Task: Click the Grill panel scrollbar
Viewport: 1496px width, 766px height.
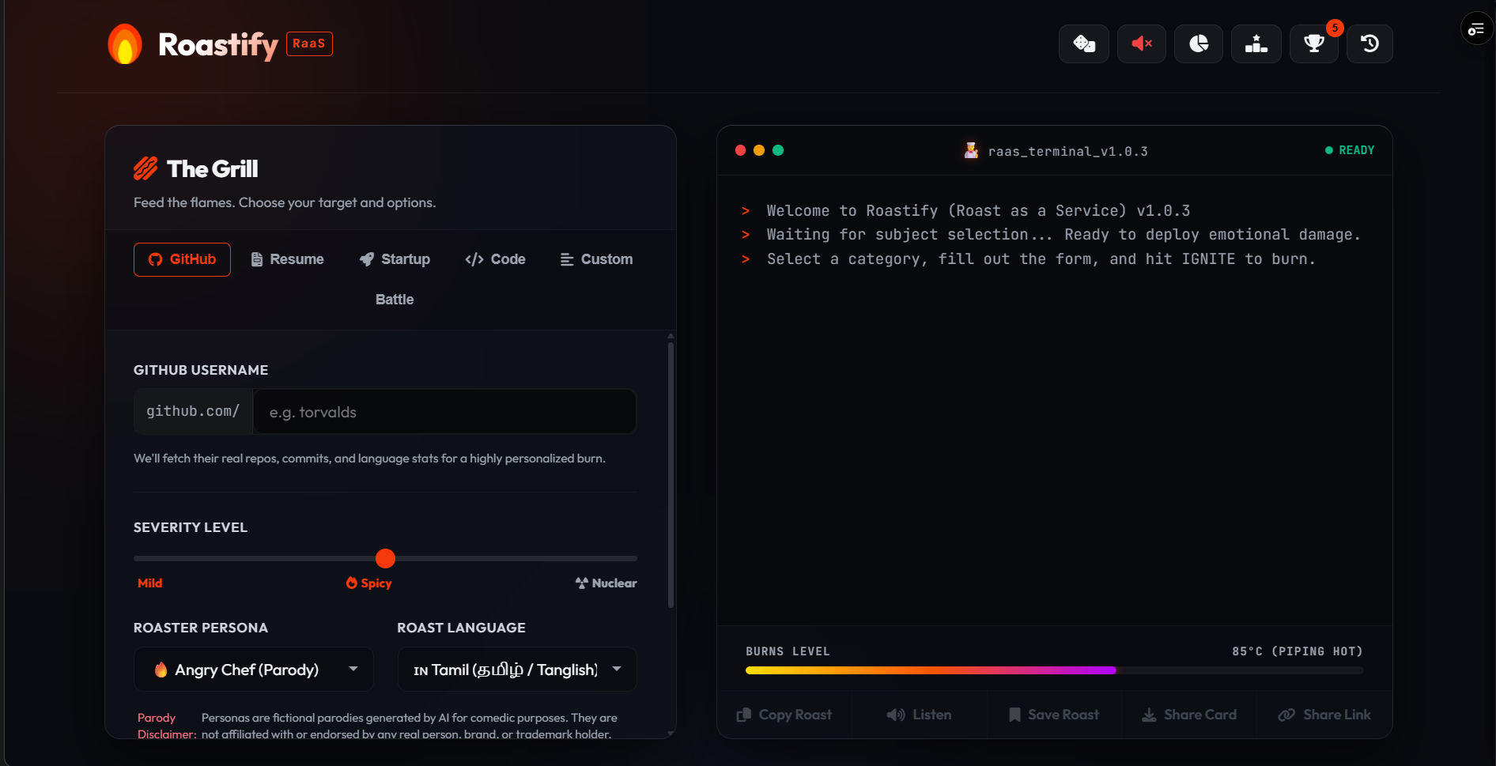Action: tap(671, 474)
